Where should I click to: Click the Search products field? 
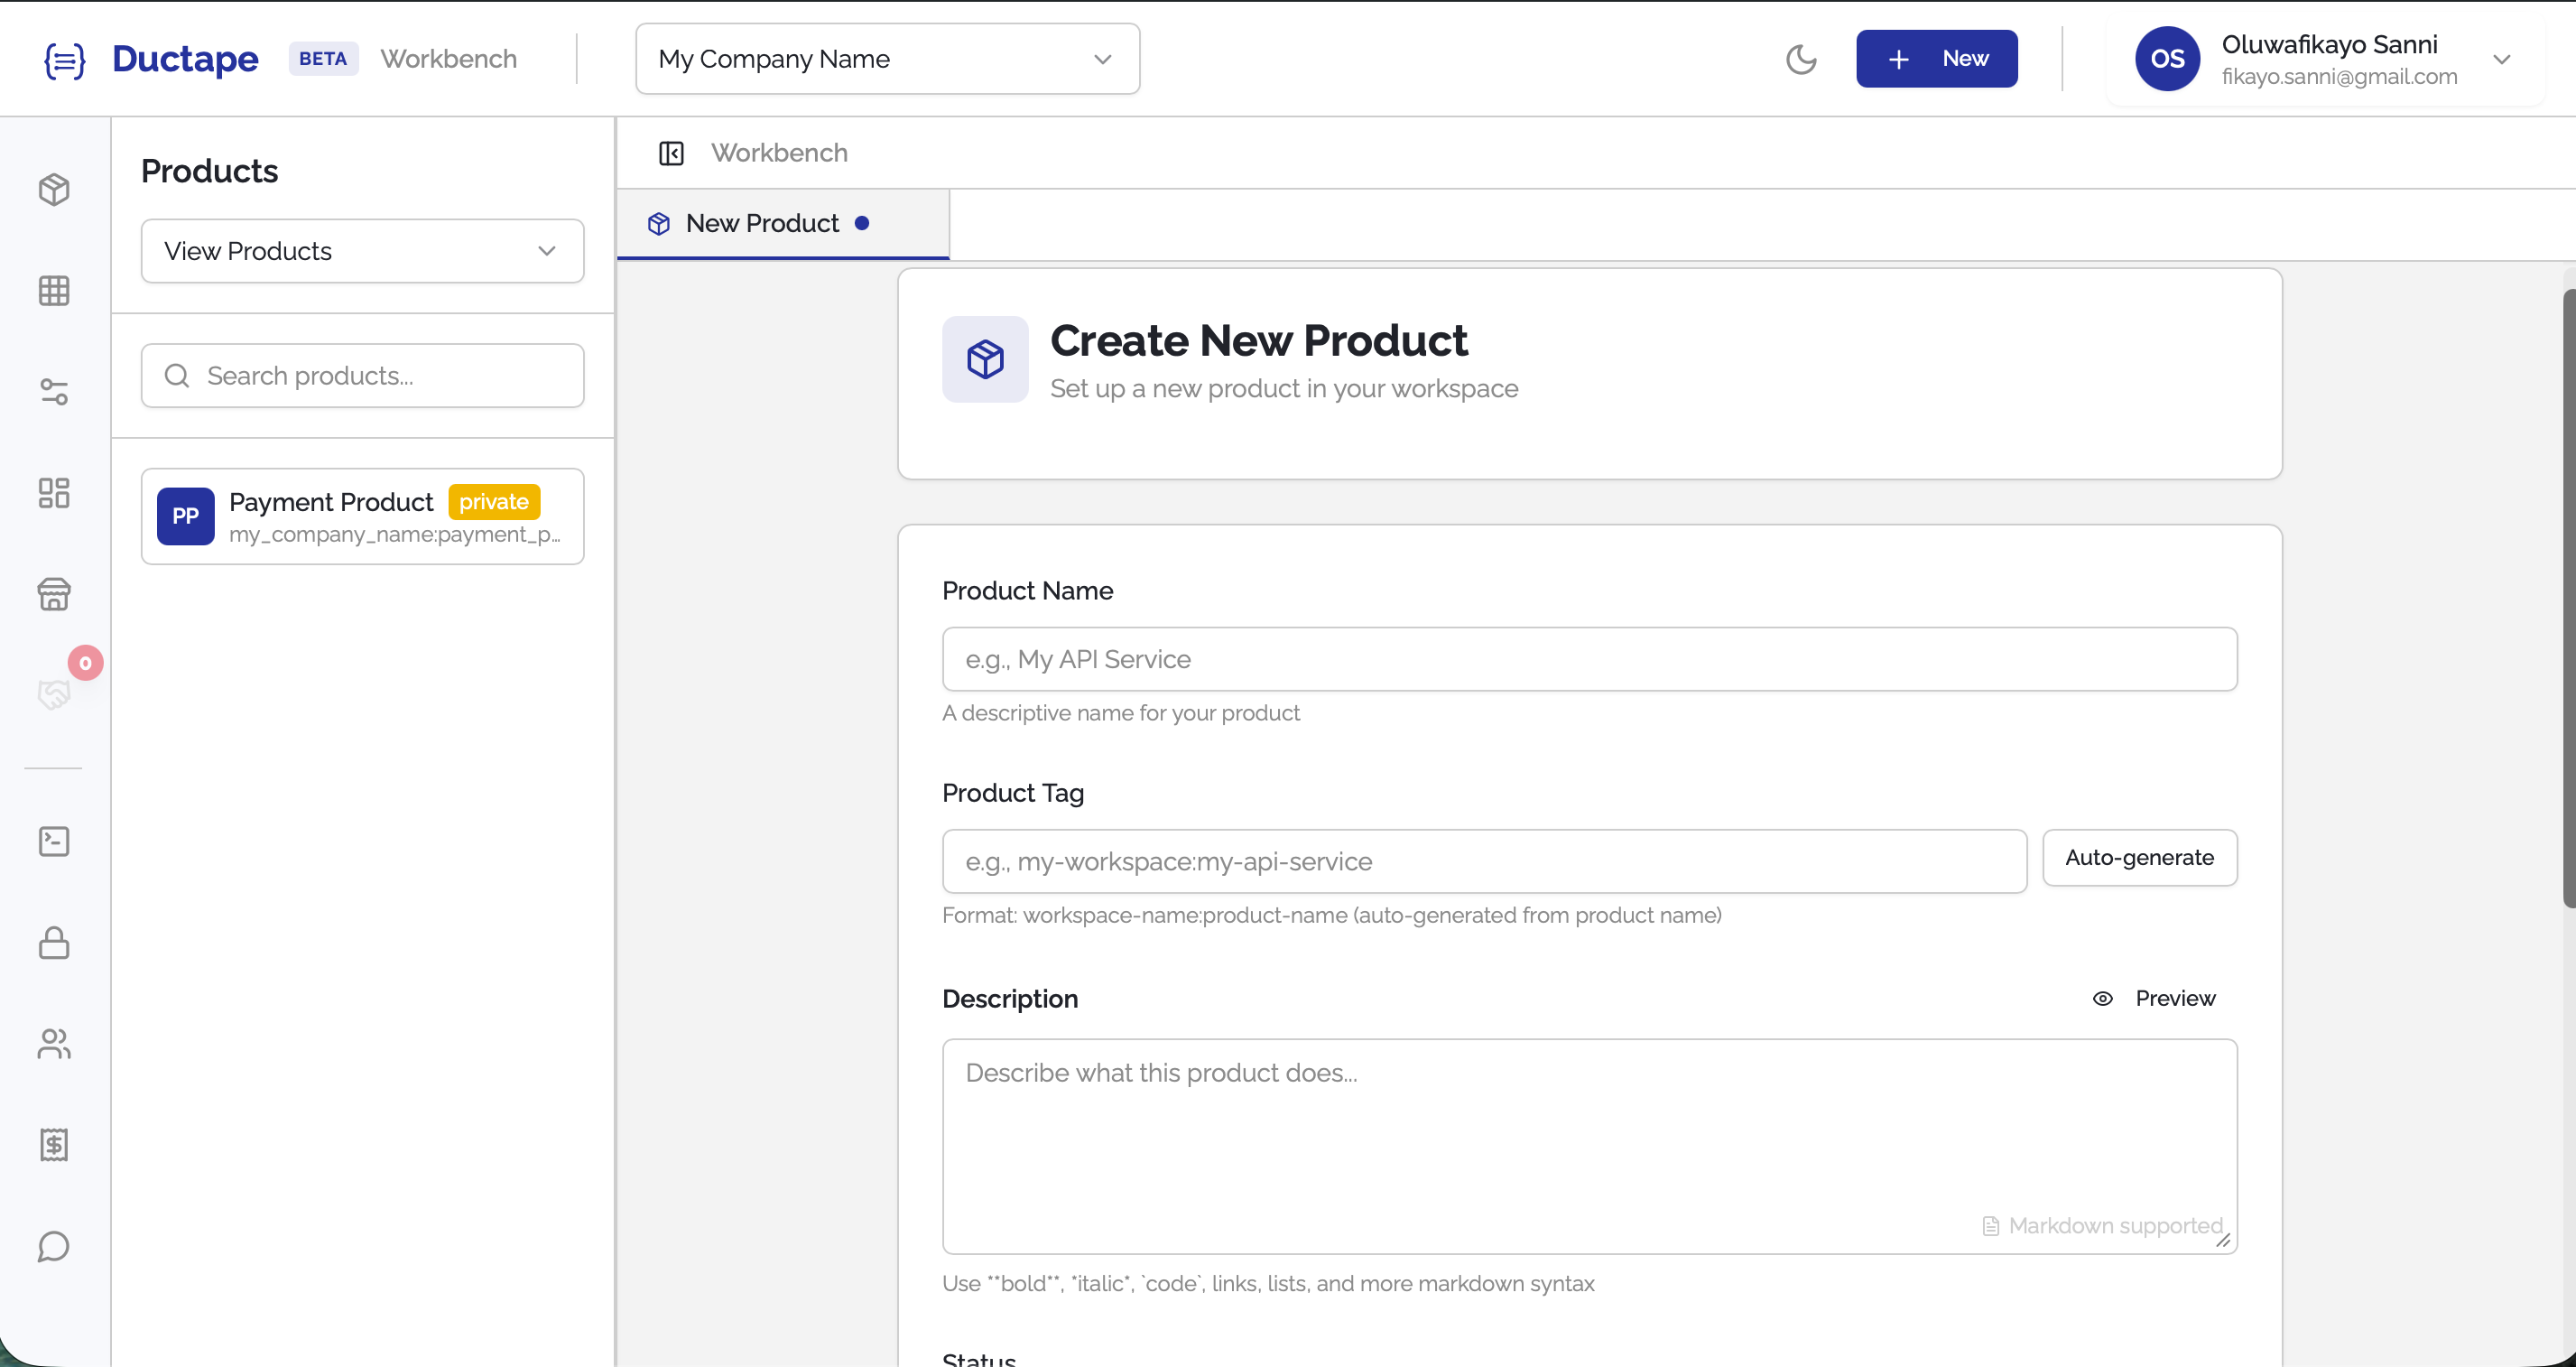click(362, 375)
